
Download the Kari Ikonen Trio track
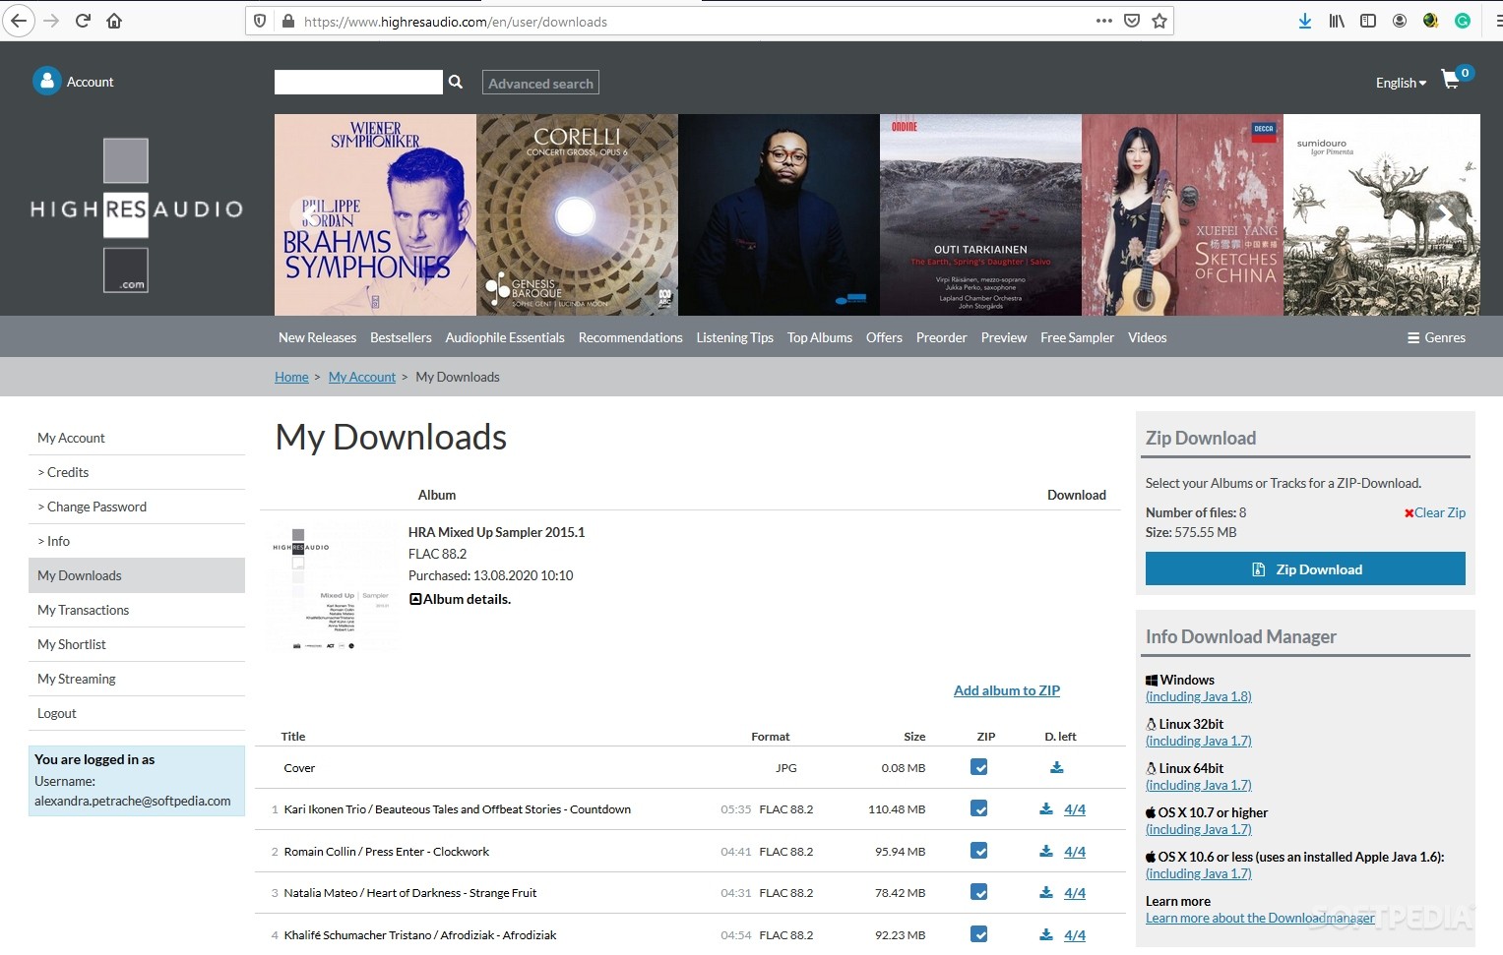coord(1045,809)
